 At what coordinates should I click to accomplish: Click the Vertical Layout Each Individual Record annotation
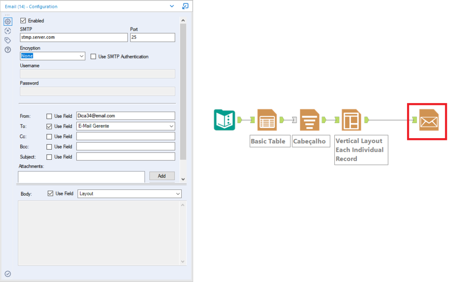[361, 150]
